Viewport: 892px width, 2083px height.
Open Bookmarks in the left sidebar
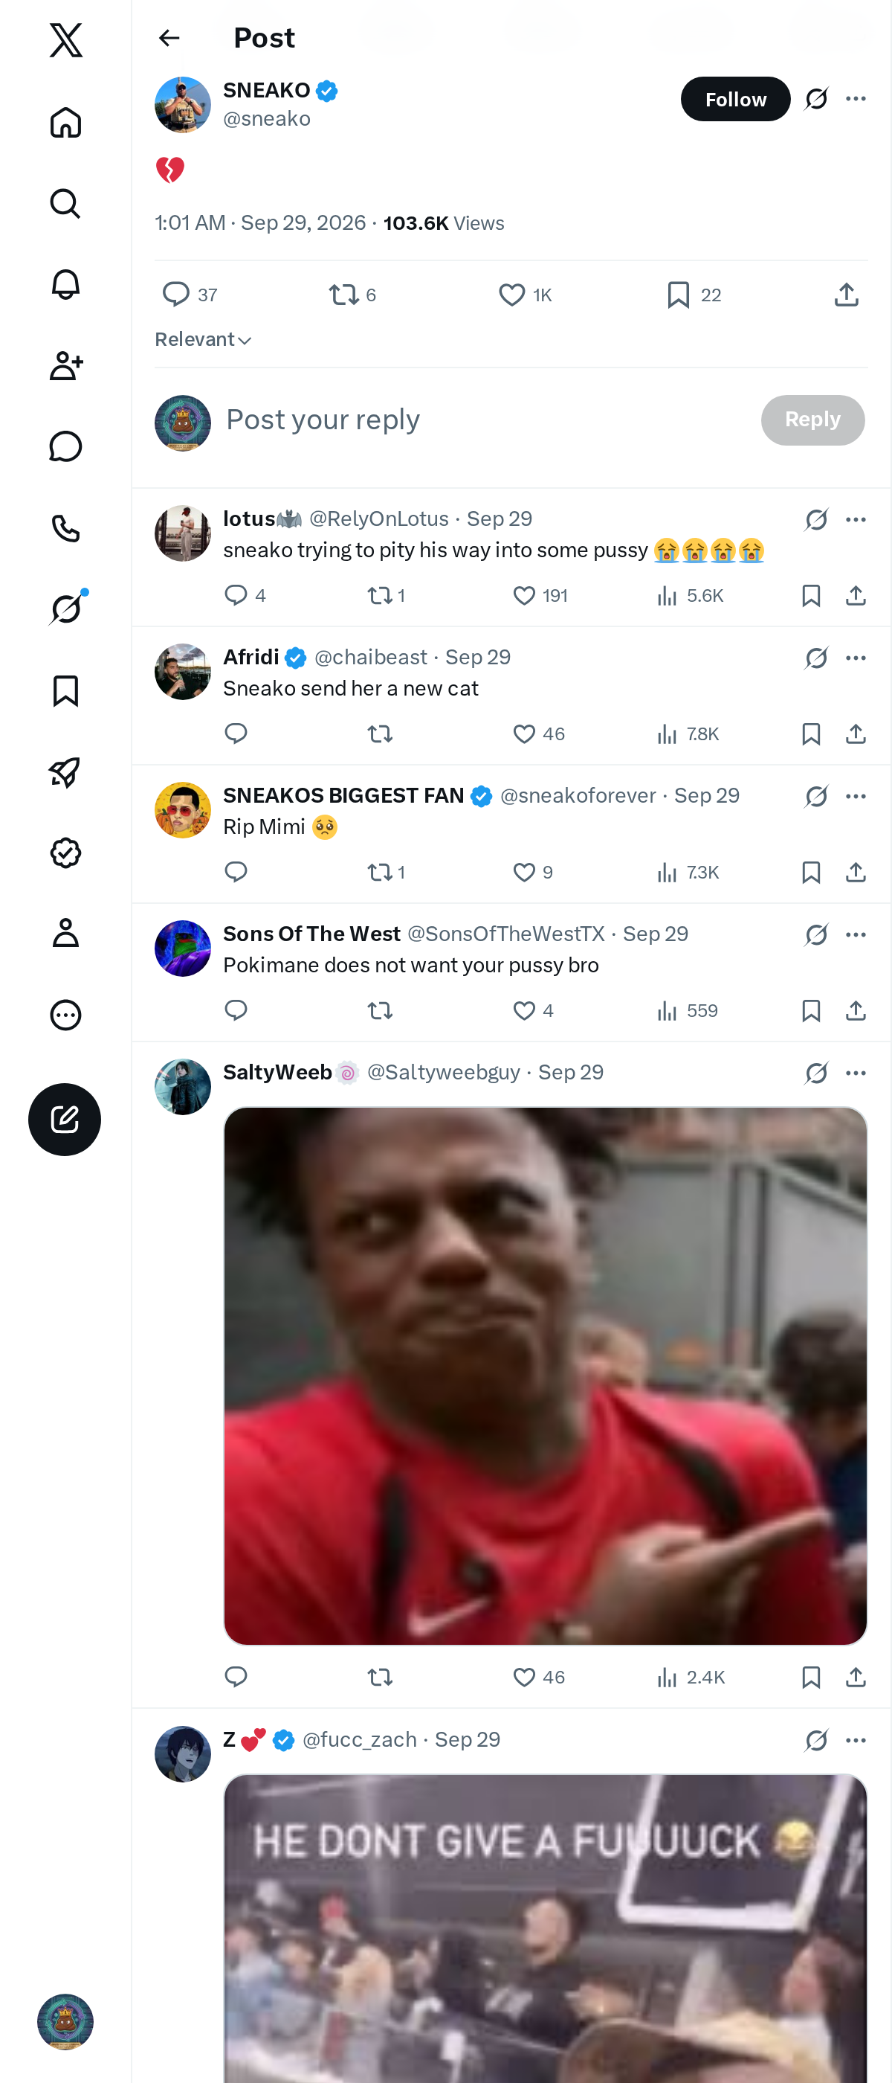click(x=65, y=691)
